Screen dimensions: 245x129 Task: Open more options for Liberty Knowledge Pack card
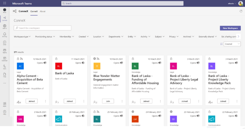tap(237, 101)
